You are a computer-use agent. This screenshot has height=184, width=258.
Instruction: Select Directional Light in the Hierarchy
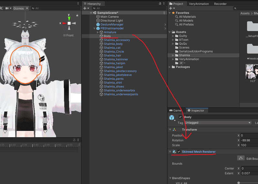tap(112, 21)
